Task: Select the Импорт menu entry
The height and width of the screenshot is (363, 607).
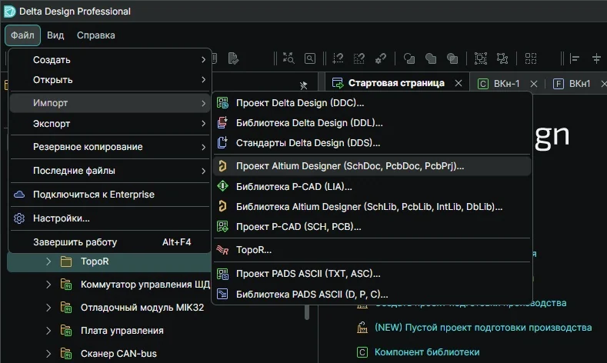Action: (x=110, y=103)
